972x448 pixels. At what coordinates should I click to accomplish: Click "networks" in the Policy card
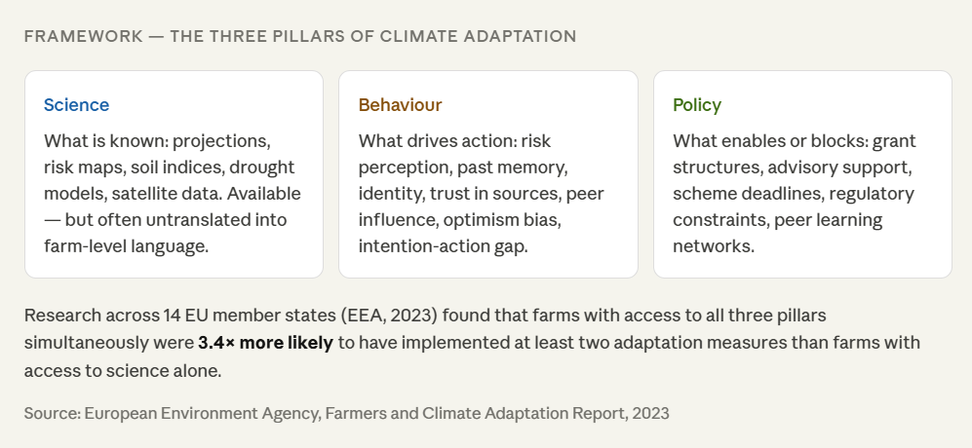713,245
